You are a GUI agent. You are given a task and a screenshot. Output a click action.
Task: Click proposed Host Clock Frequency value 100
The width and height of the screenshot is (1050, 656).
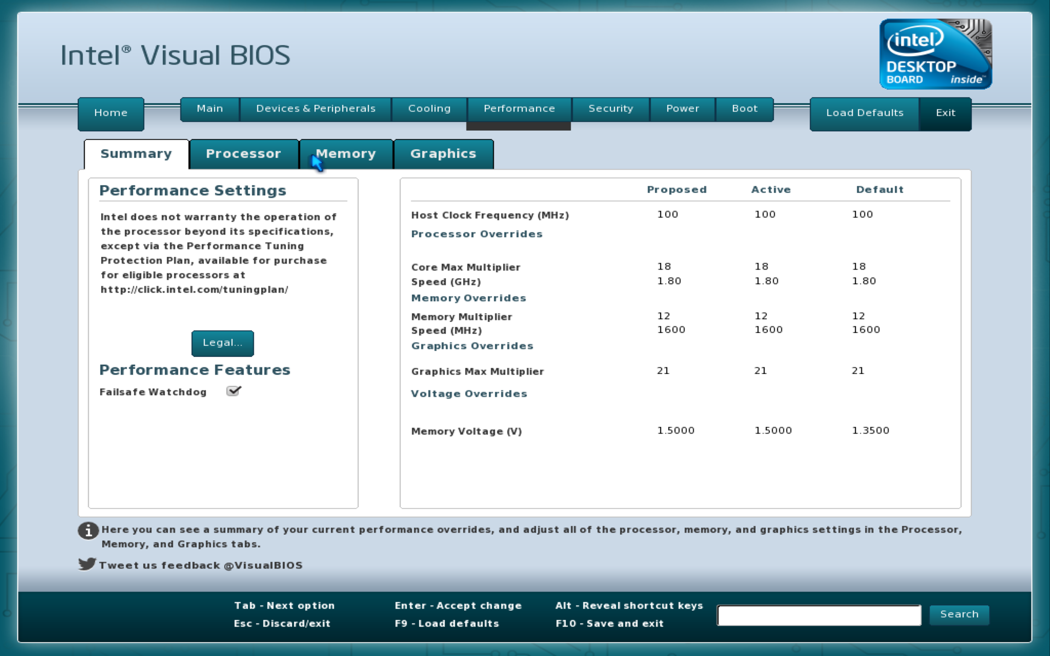pyautogui.click(x=668, y=214)
